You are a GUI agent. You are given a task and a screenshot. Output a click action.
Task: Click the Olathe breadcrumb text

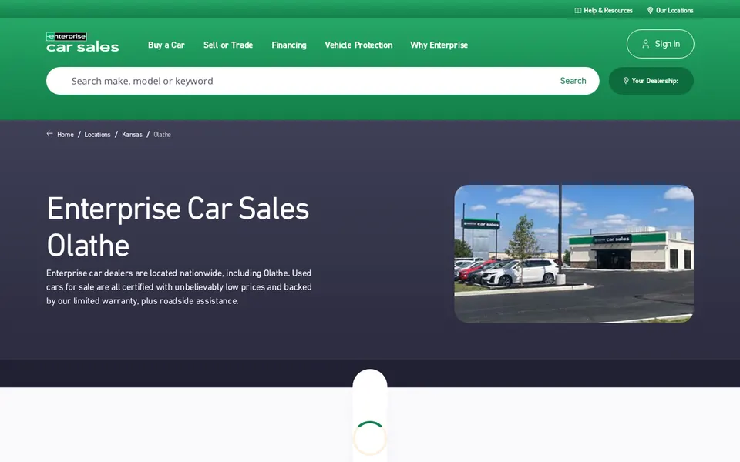tap(163, 134)
